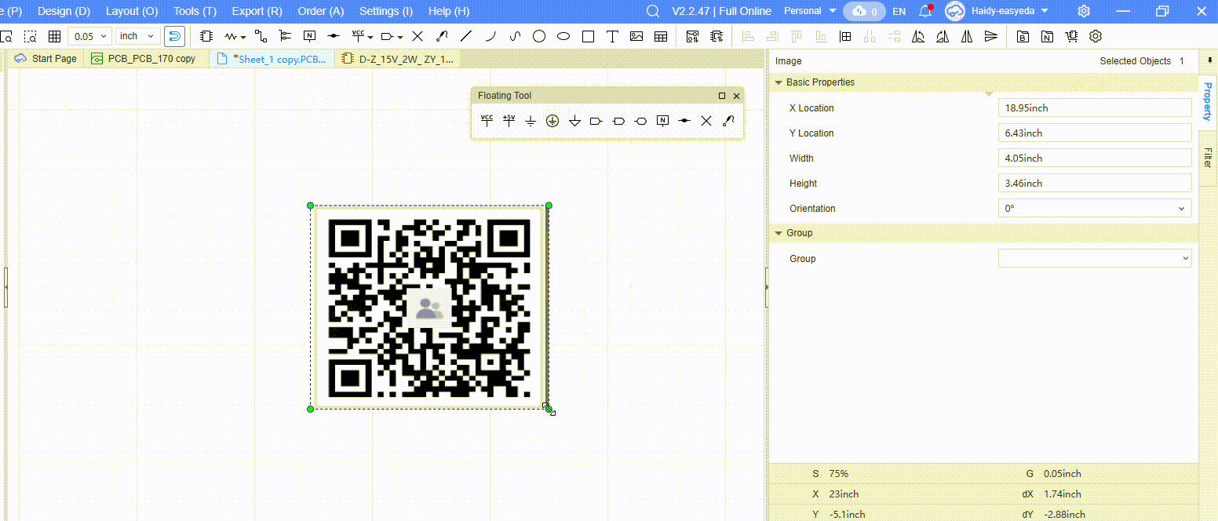
Task: Select bus entry tool in toolbar
Action: pos(285,36)
